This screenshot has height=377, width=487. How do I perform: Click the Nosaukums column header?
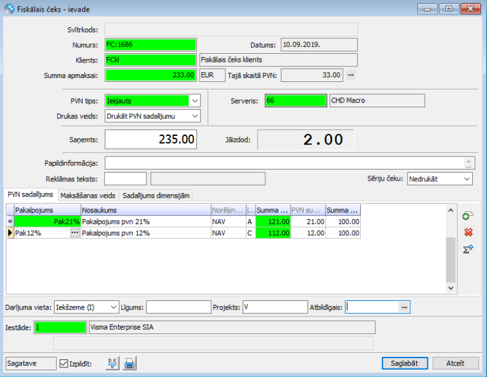[146, 210]
